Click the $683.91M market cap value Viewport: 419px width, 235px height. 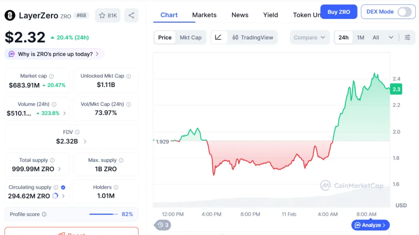click(24, 85)
